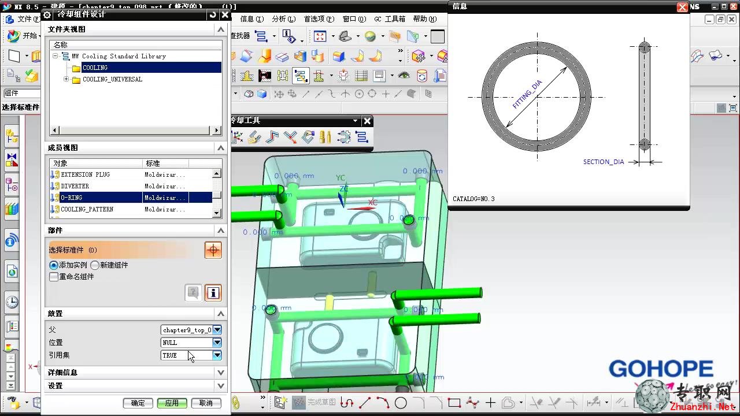Click the grayed question mark icon in Part section
This screenshot has width=740, height=416.
point(193,293)
